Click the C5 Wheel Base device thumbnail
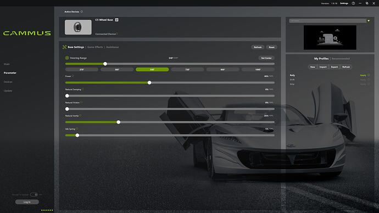 (78, 27)
